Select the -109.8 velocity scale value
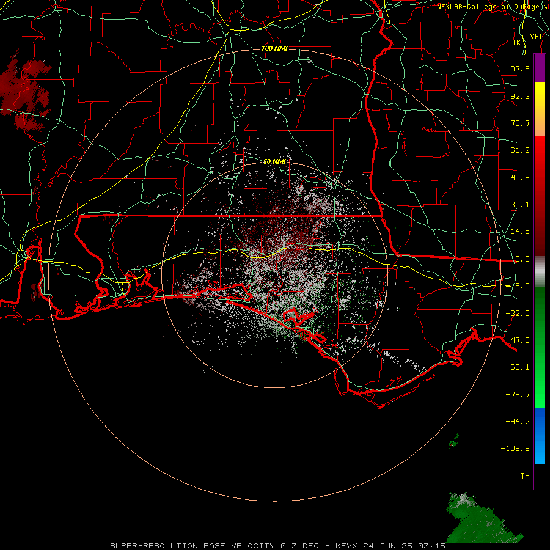 515,449
